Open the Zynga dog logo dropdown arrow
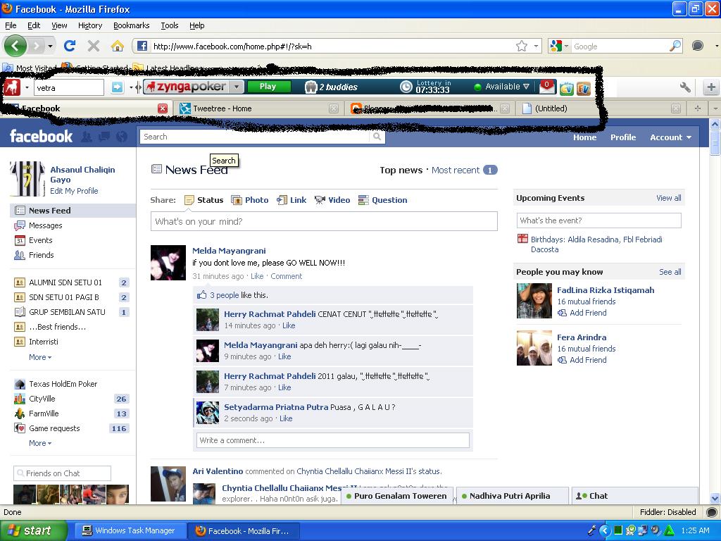 click(27, 87)
